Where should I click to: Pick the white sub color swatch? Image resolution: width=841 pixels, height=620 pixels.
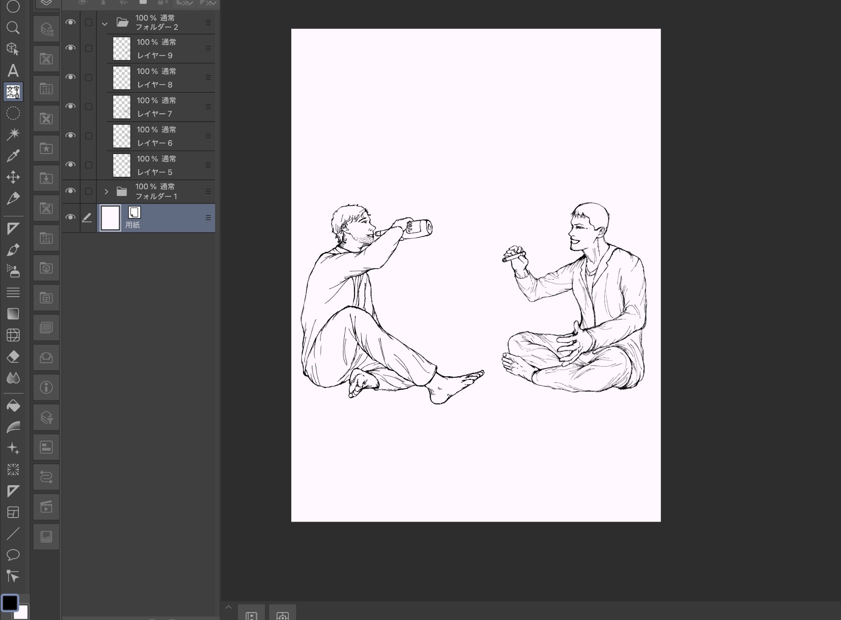(22, 613)
